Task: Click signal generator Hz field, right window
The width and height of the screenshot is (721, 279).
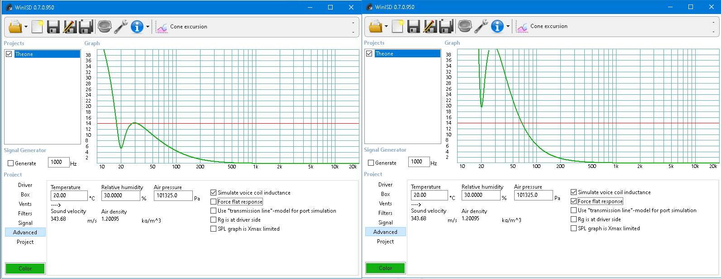Action: 419,162
